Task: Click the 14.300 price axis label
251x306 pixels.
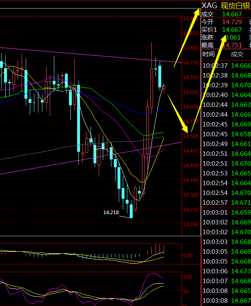Action: click(191, 195)
